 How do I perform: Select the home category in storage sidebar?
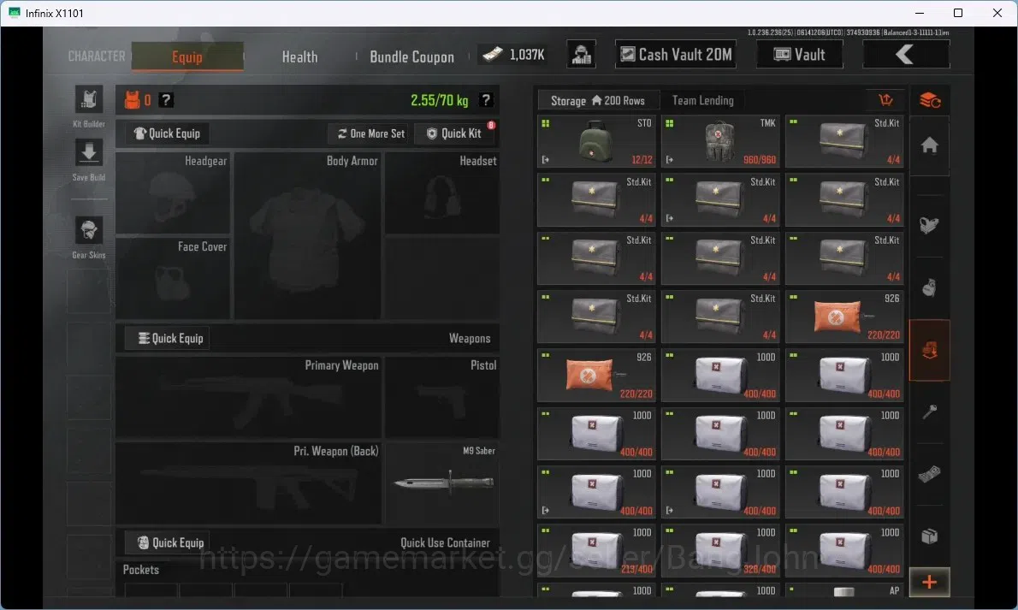coord(930,145)
